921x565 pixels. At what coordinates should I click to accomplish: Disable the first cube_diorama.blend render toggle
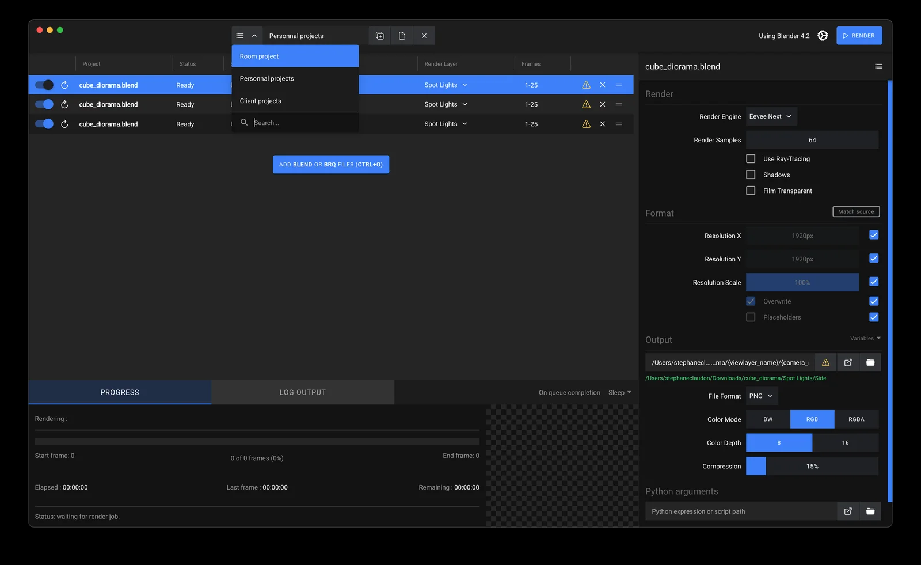(x=44, y=85)
